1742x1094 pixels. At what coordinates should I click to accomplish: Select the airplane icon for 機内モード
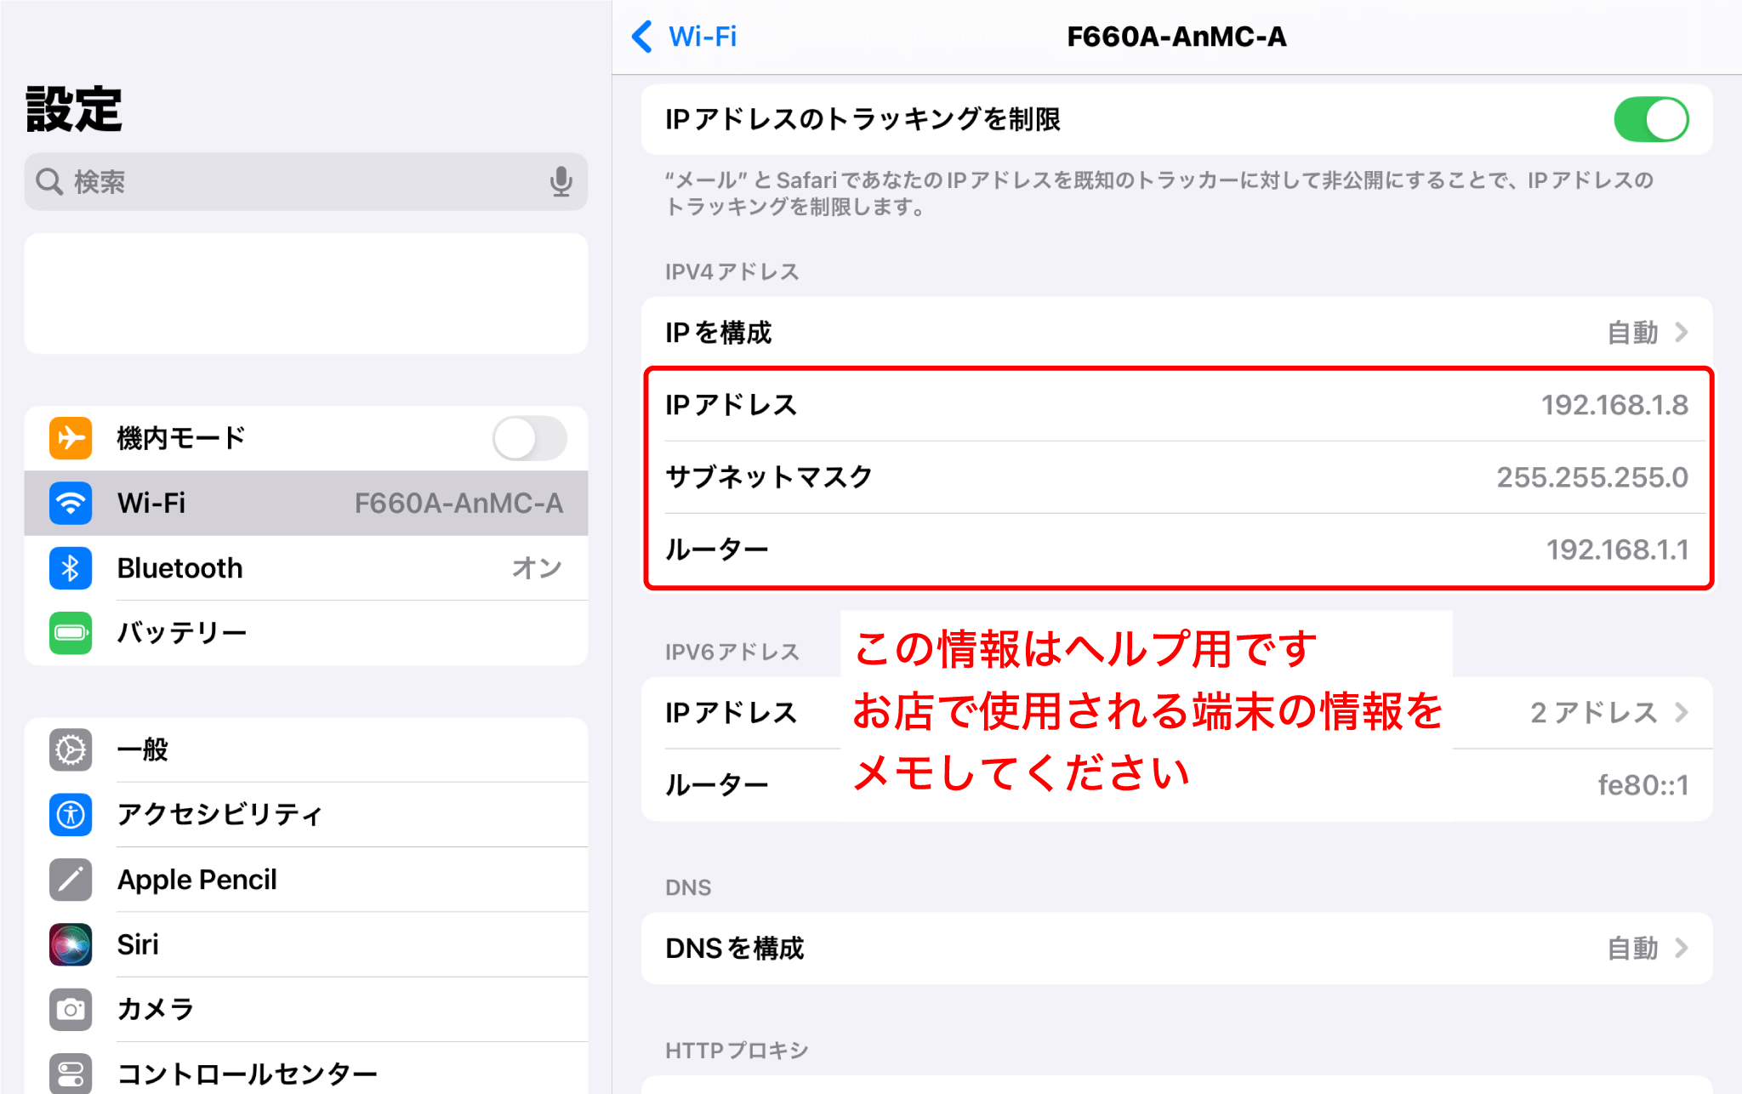[71, 437]
